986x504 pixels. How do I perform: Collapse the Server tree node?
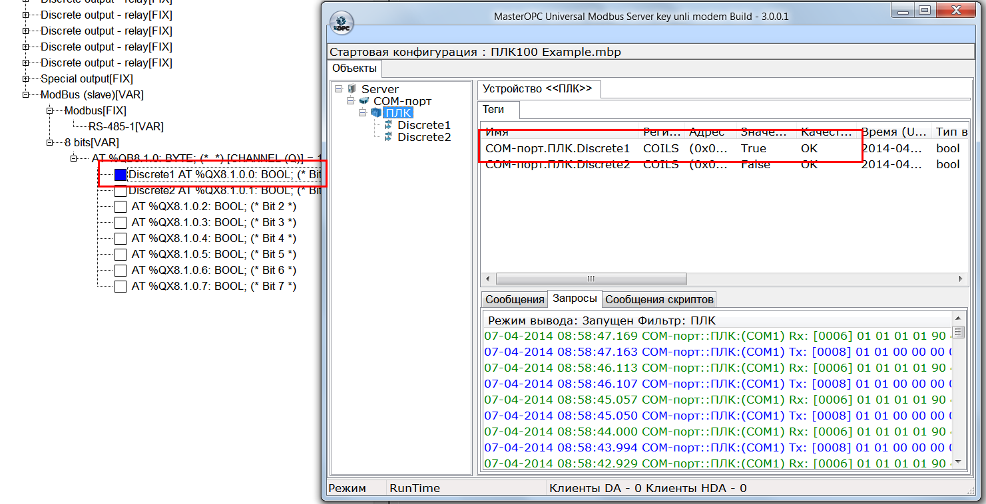[338, 89]
